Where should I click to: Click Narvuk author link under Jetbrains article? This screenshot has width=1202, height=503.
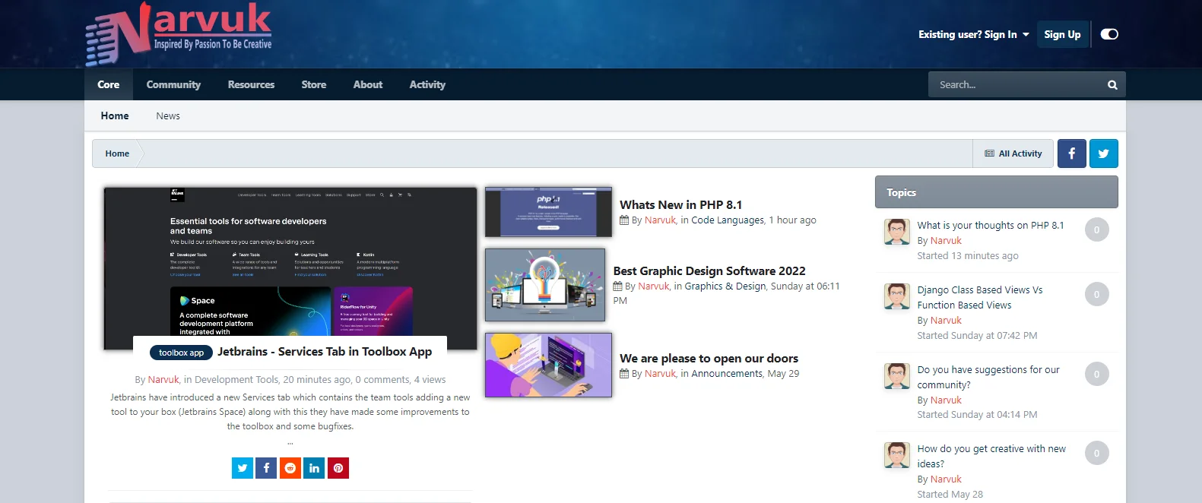click(x=163, y=380)
